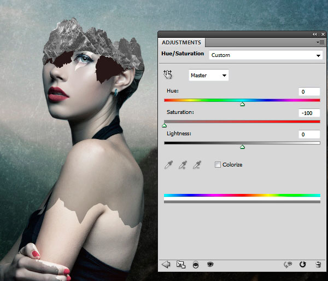This screenshot has height=281, width=328.
Task: Return to adjustment list with back arrow
Action: pos(166,265)
